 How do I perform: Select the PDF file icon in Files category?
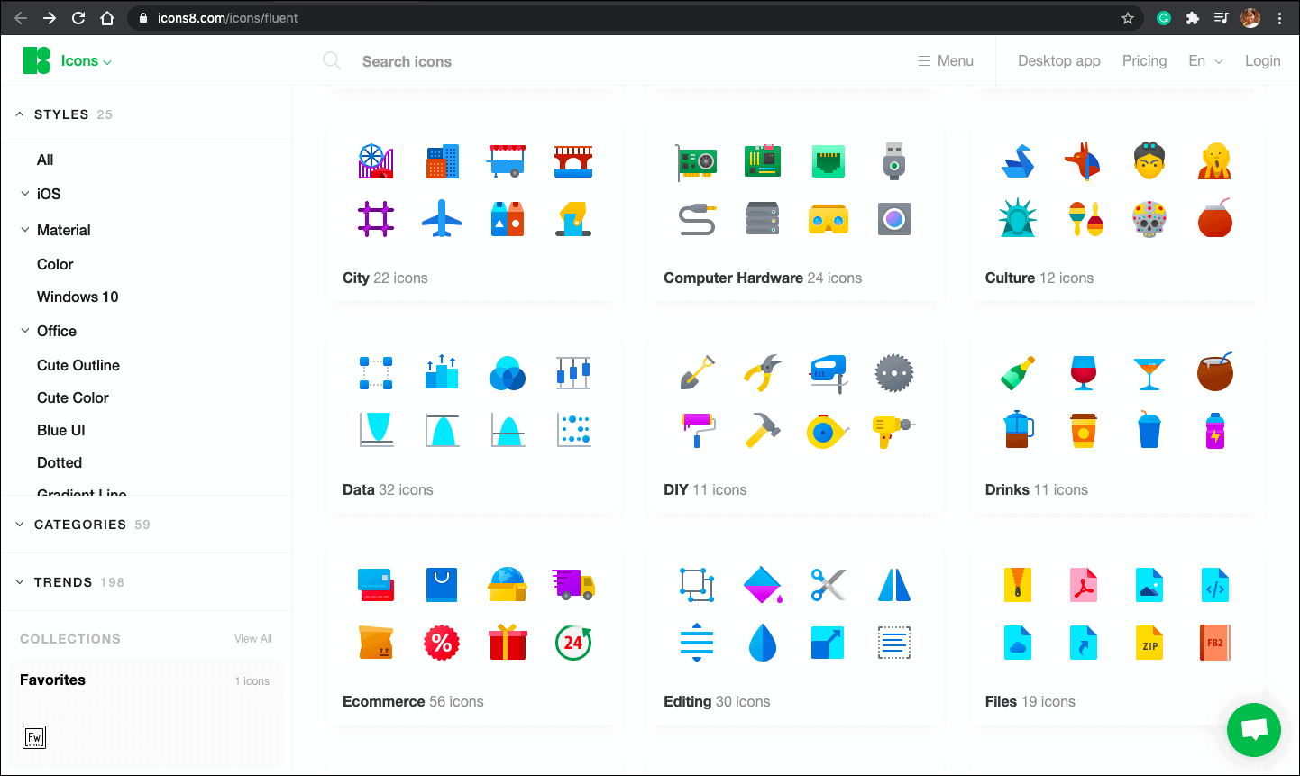[1084, 584]
